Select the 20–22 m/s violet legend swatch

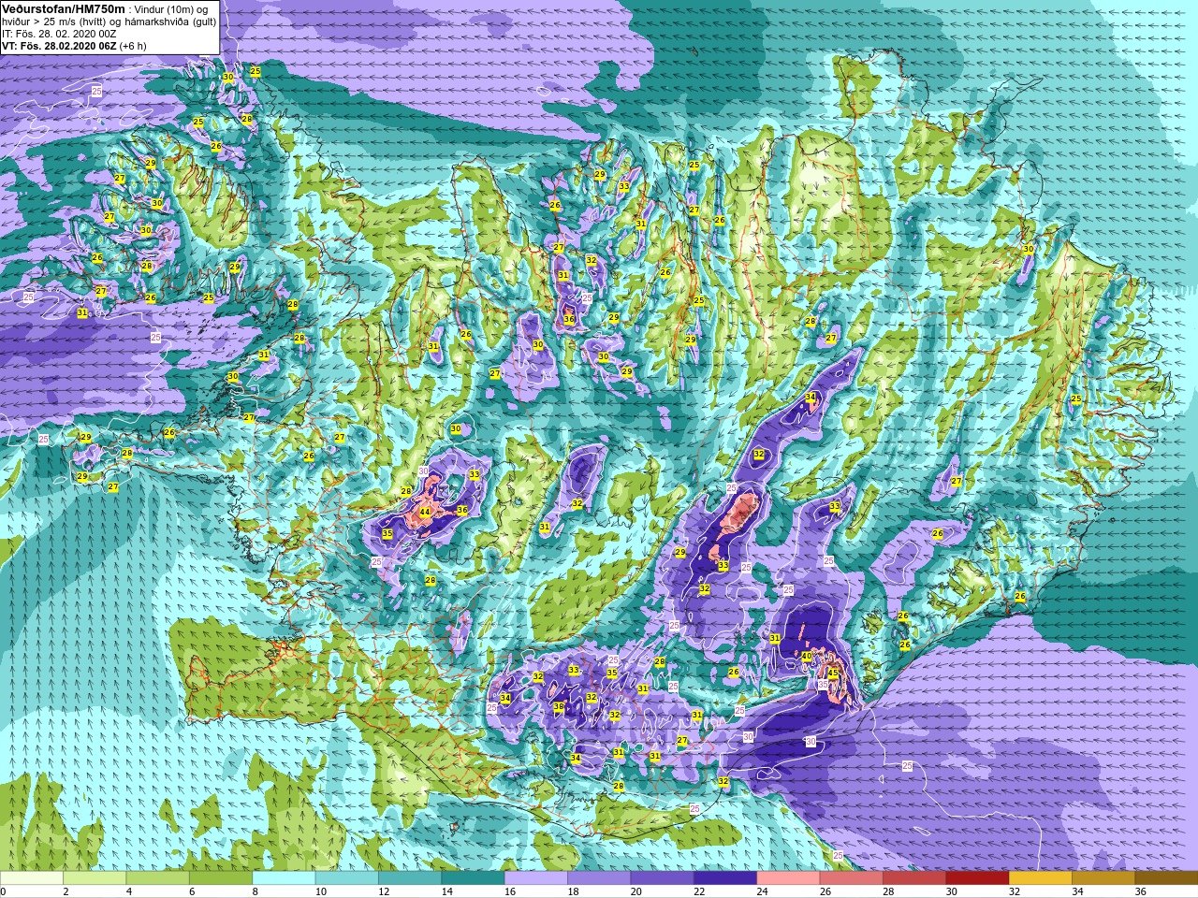662,878
